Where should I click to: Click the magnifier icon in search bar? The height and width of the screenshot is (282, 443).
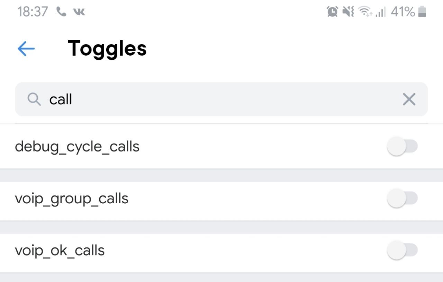(34, 100)
